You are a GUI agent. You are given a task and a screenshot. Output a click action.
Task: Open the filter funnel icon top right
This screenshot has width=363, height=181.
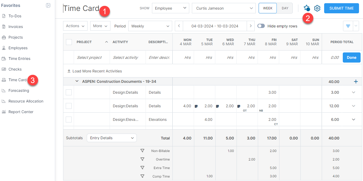click(x=348, y=26)
